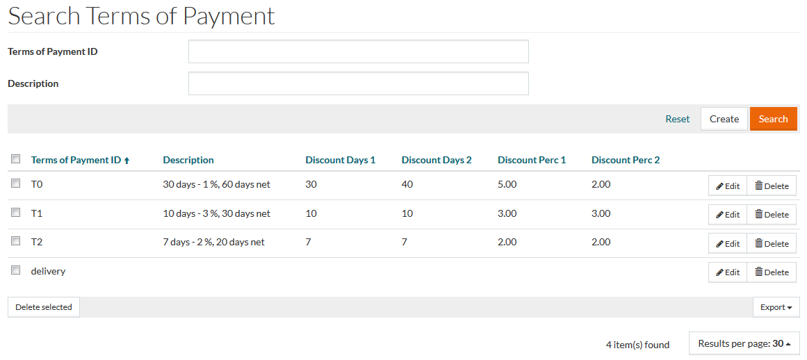The width and height of the screenshot is (807, 360).
Task: Check the box for row T0
Action: click(x=15, y=183)
